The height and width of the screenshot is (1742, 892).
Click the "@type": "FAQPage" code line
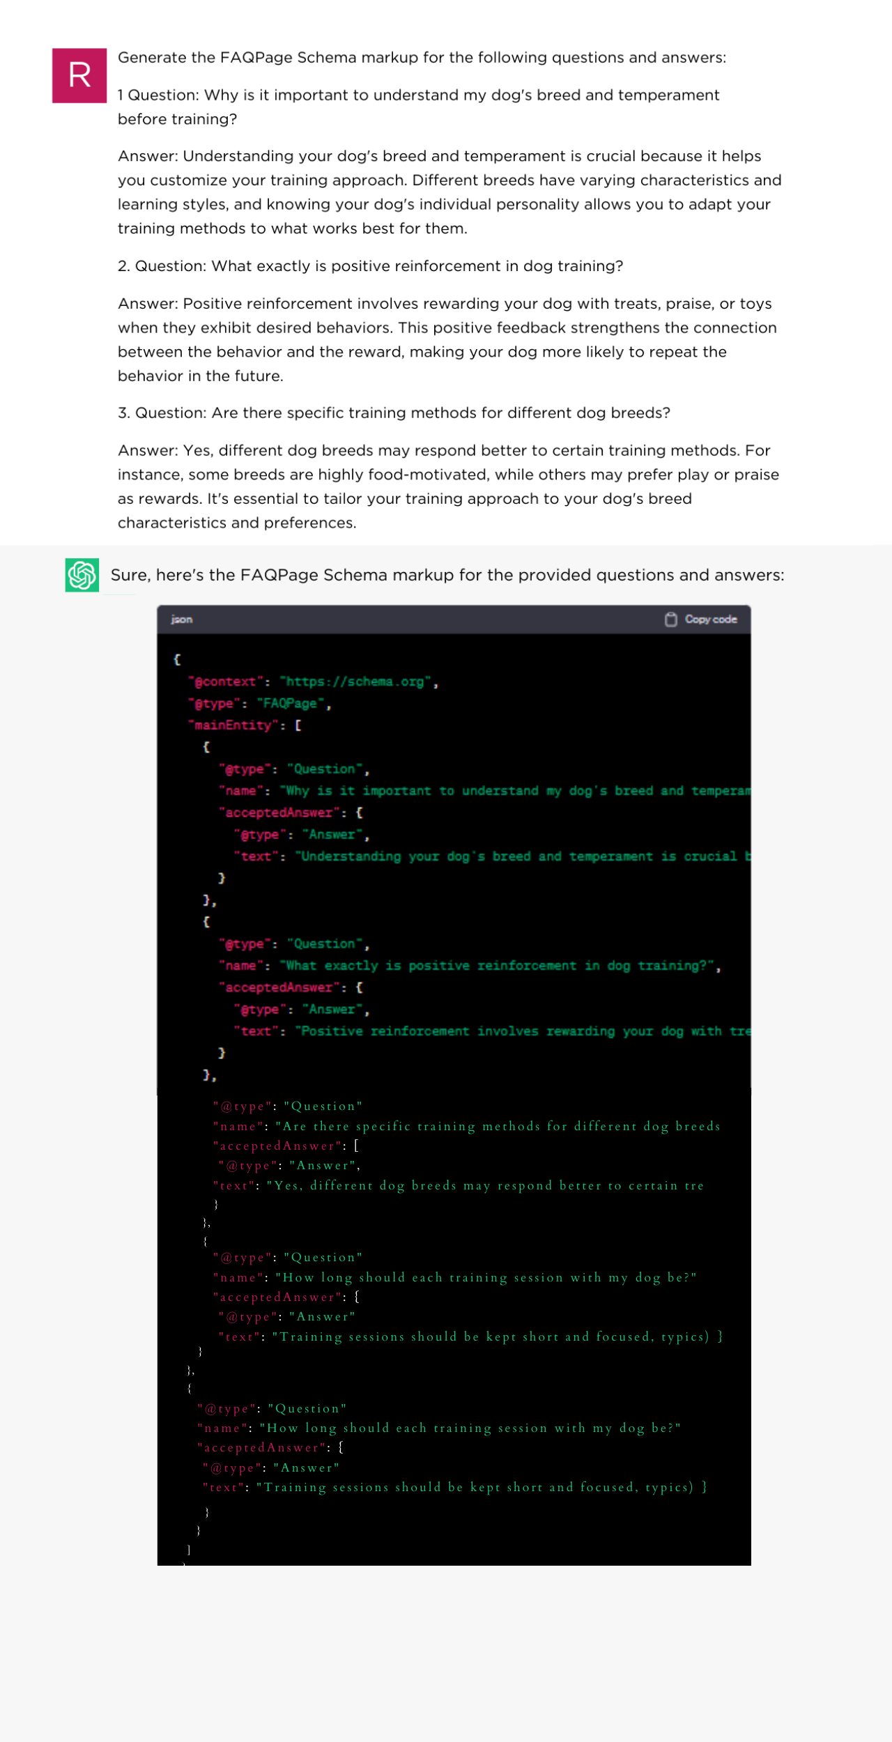tap(259, 704)
